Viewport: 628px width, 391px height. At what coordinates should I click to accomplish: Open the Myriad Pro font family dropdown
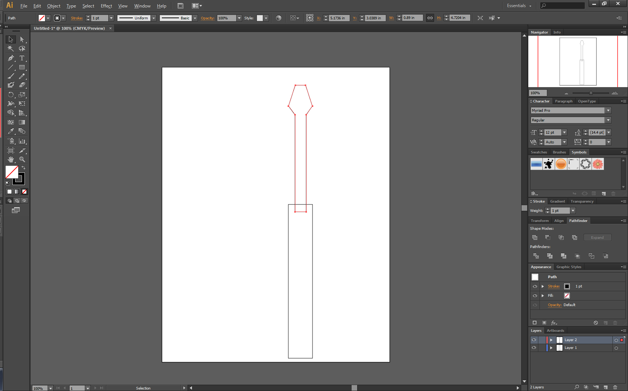point(608,110)
